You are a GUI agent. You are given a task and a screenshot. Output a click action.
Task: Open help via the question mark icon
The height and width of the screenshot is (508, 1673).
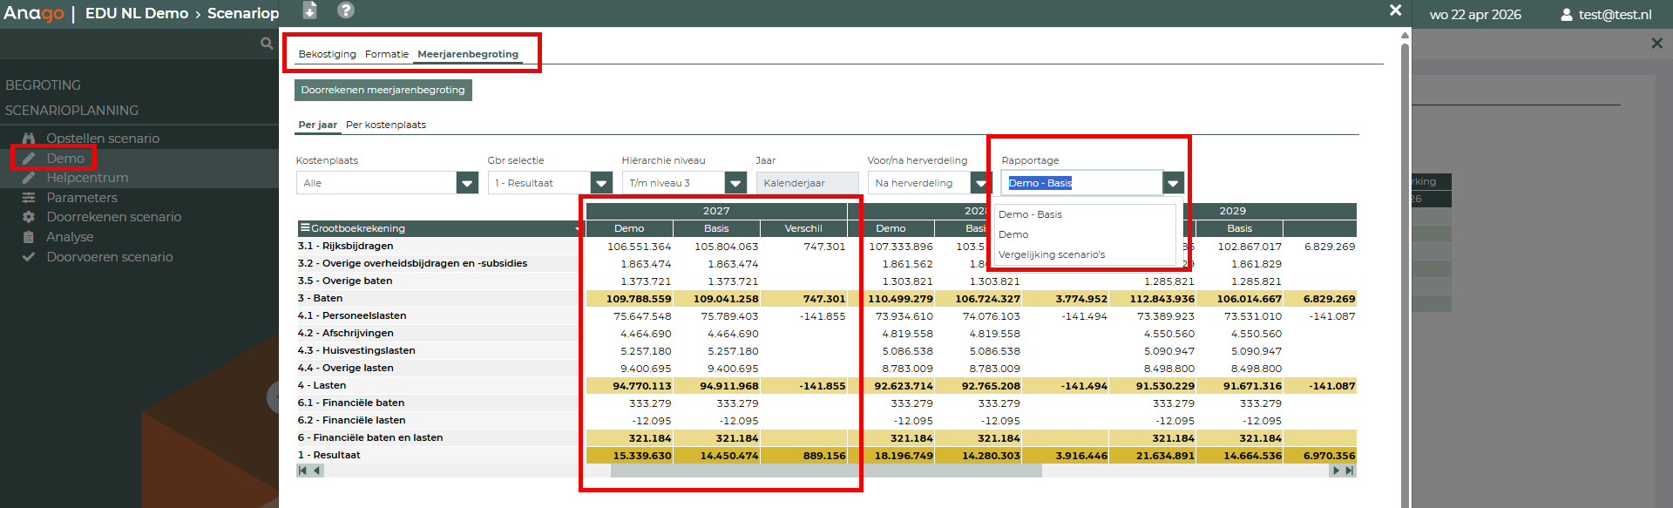[346, 10]
